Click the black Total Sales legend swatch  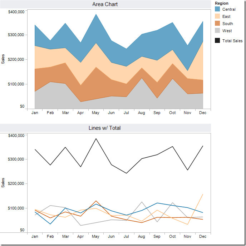click(217, 41)
